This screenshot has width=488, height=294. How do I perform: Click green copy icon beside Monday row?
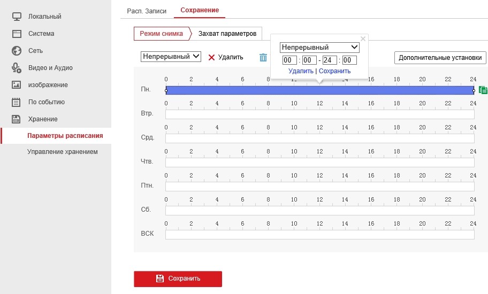click(x=483, y=90)
